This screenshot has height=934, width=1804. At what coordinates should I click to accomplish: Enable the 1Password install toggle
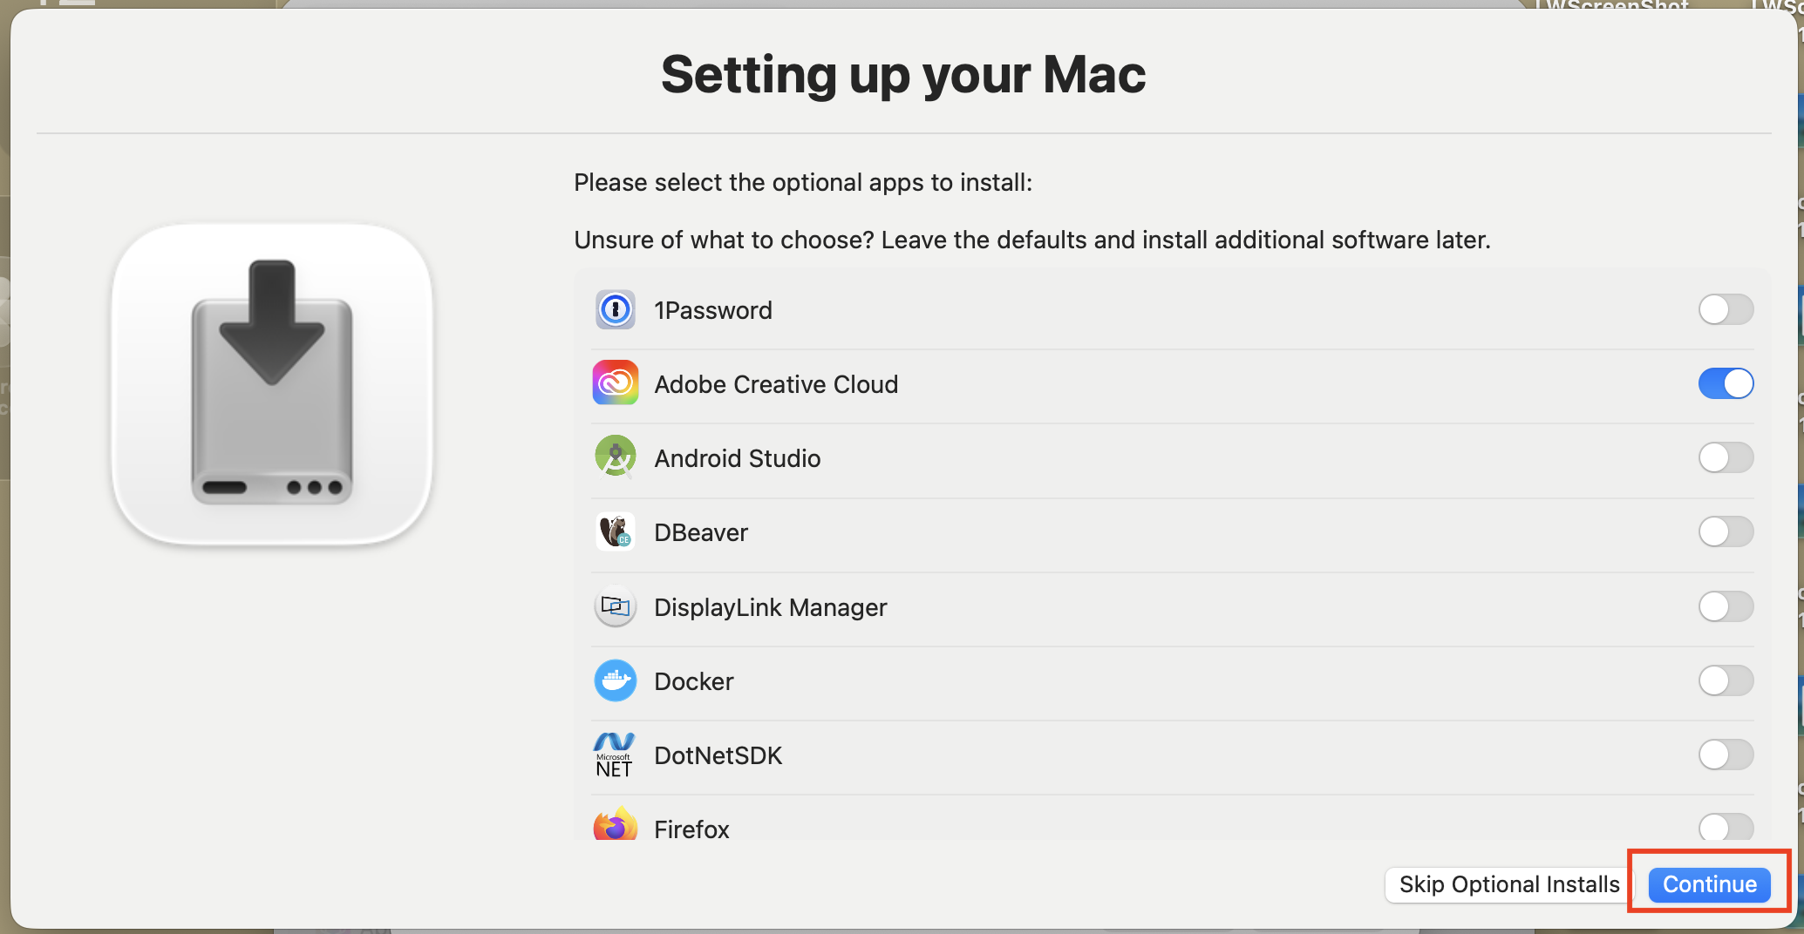(x=1725, y=309)
